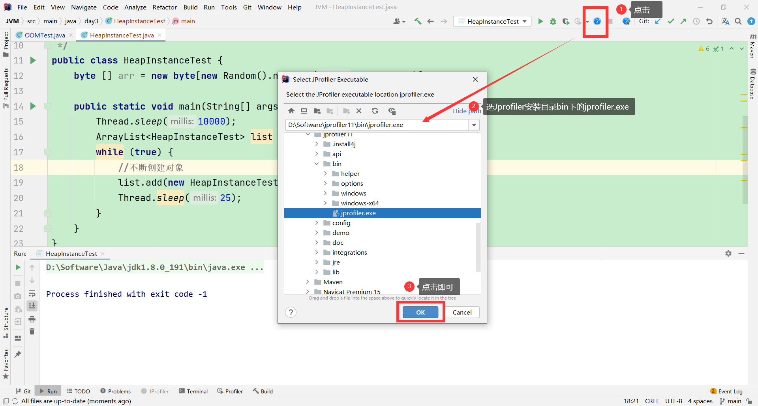Open Problems tool window tab
758x406 pixels.
[115, 391]
